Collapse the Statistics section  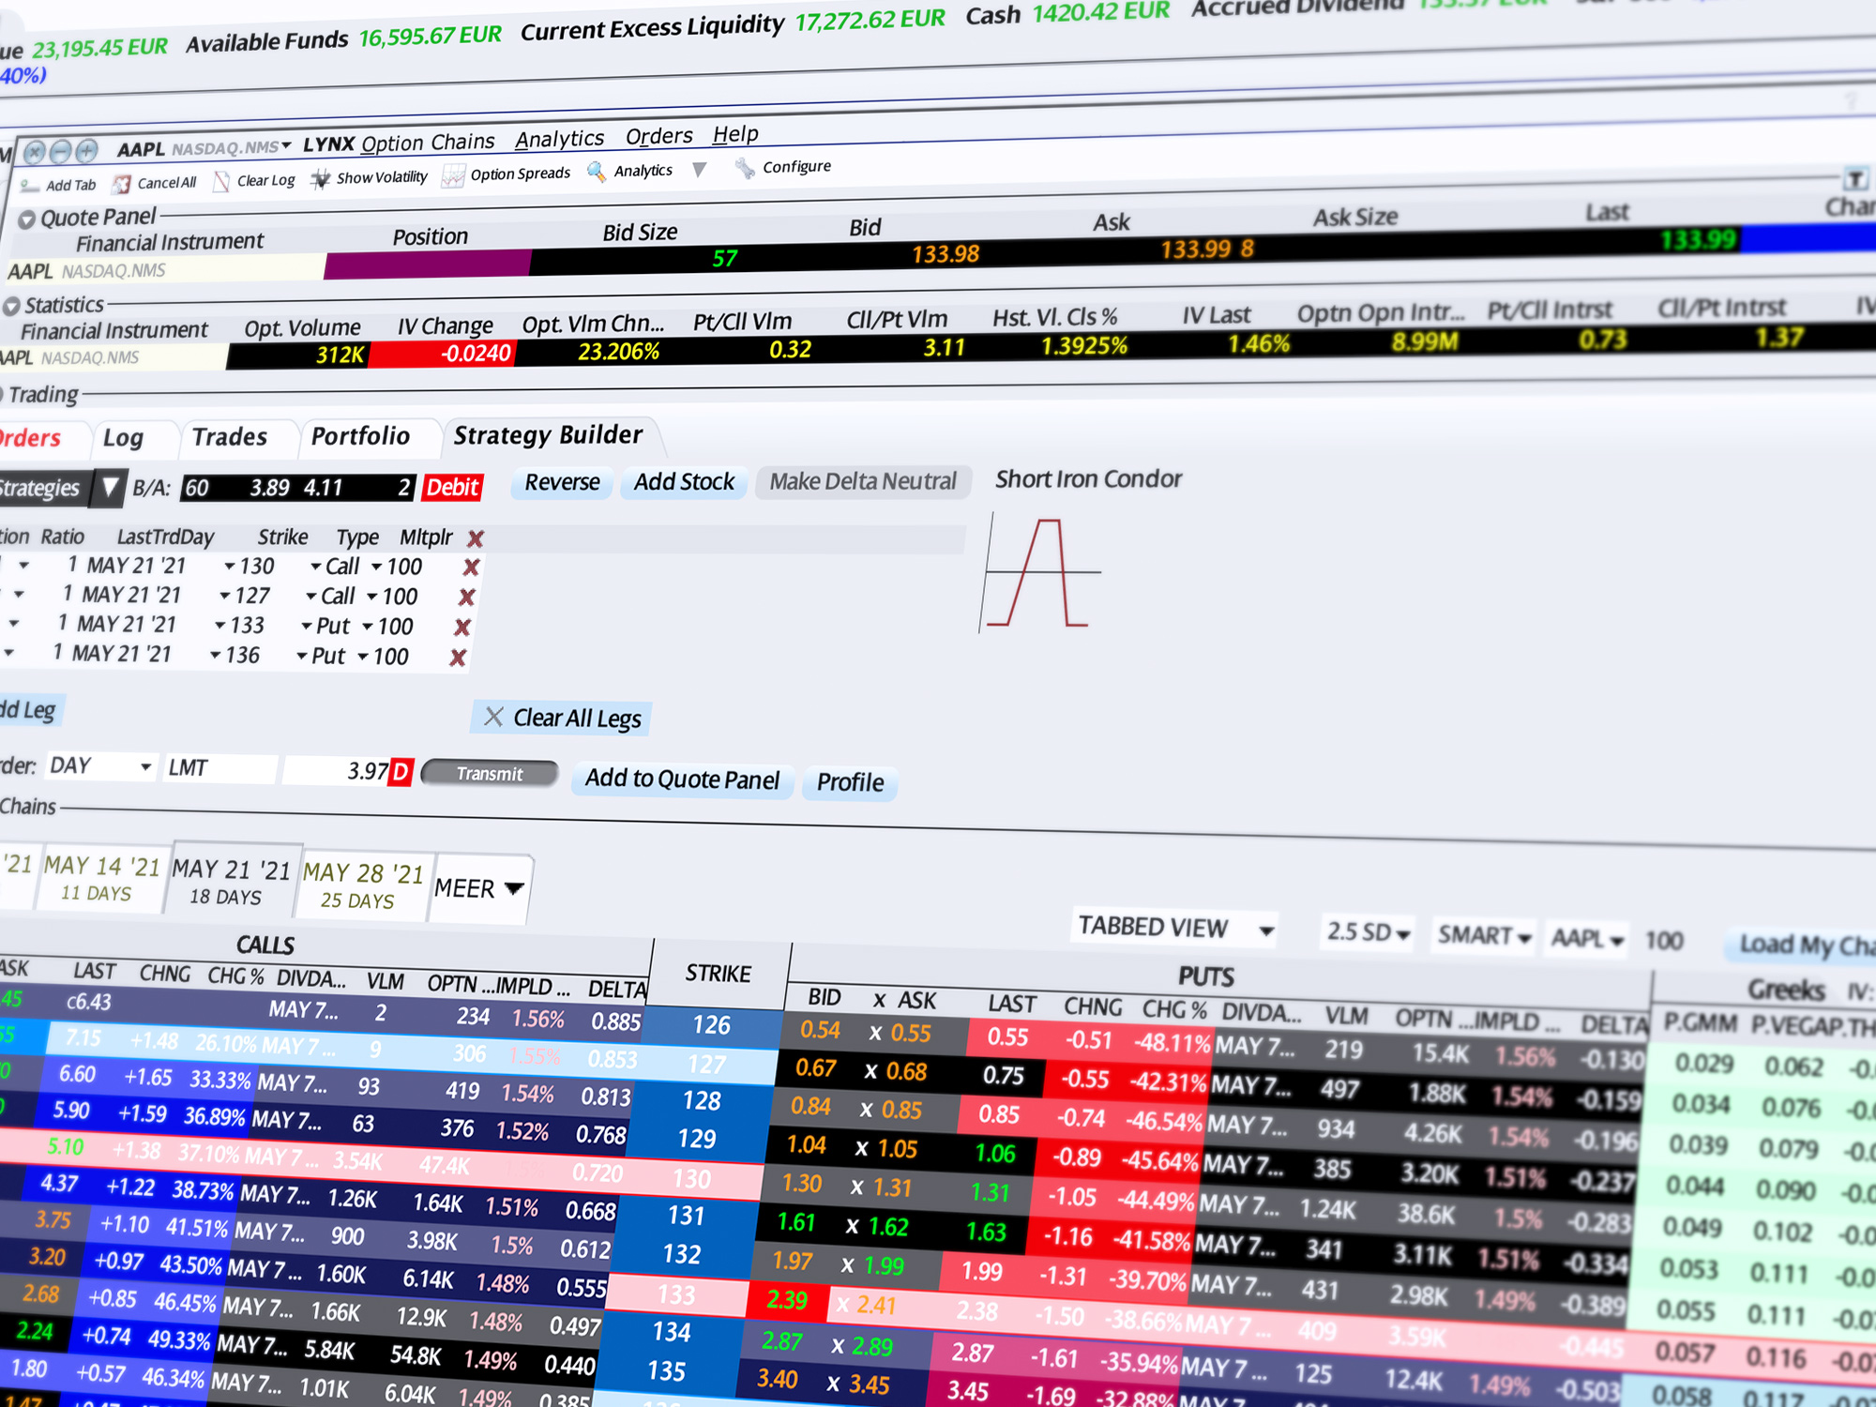[x=11, y=307]
